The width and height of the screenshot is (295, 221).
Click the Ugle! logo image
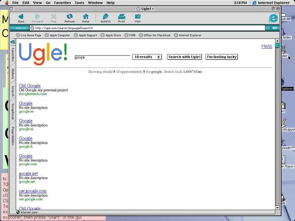[x=43, y=54]
